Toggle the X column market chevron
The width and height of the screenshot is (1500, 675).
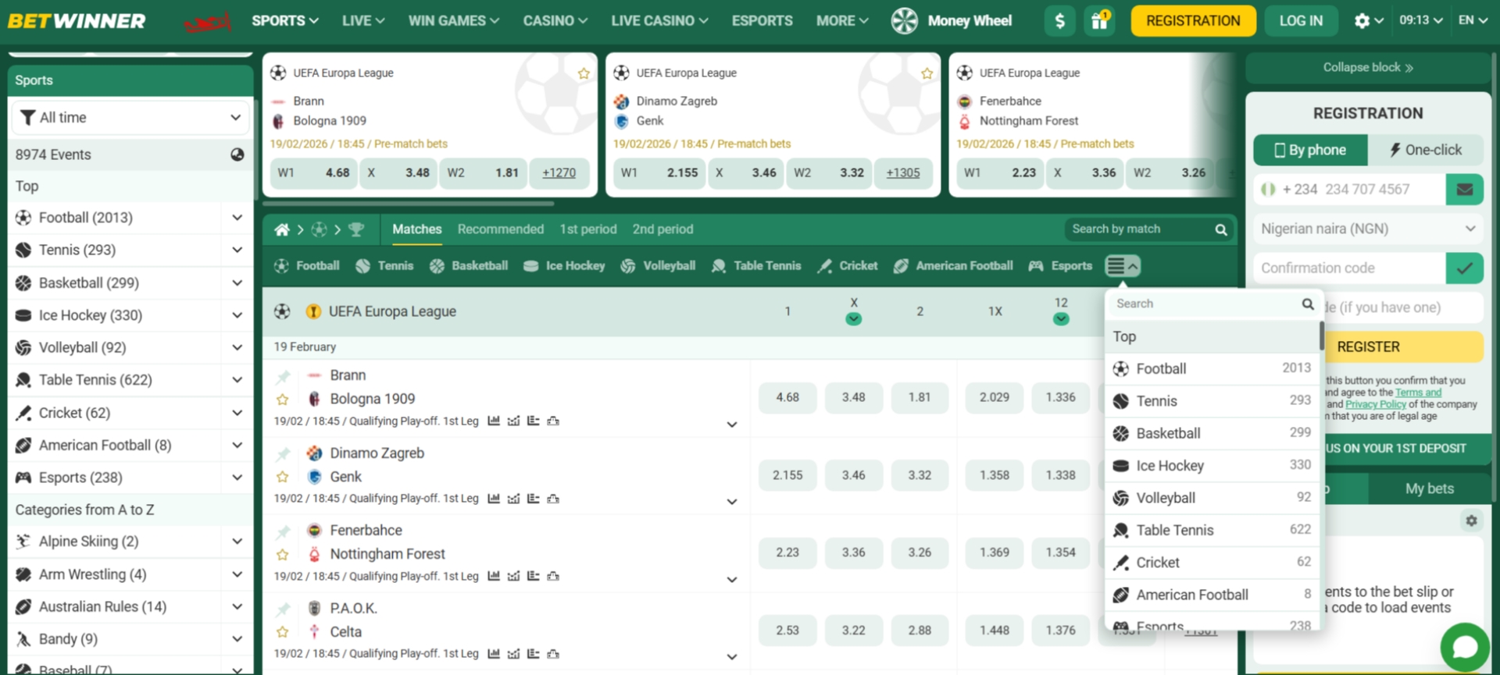tap(853, 319)
